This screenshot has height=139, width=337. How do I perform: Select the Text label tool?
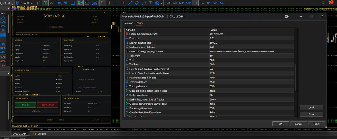click(151, 3)
